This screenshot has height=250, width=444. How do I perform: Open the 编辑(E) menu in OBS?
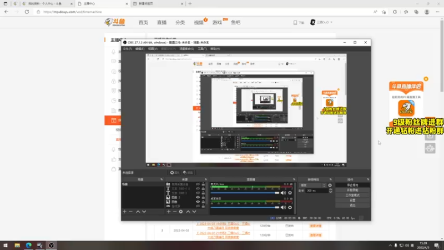click(140, 49)
